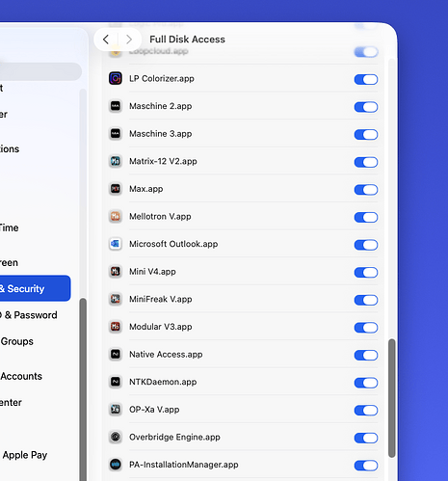This screenshot has width=448, height=481.
Task: Click the Maschine 3 app icon
Action: coord(116,134)
